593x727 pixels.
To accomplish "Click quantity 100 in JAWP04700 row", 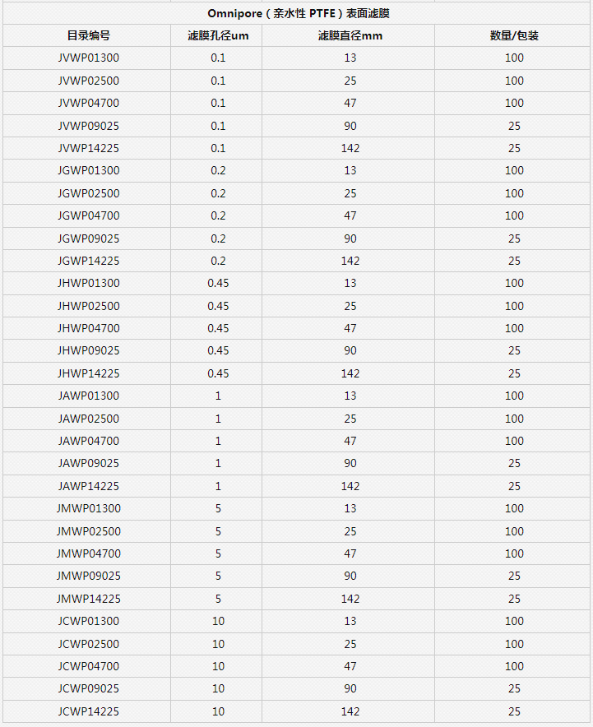I will 514,441.
